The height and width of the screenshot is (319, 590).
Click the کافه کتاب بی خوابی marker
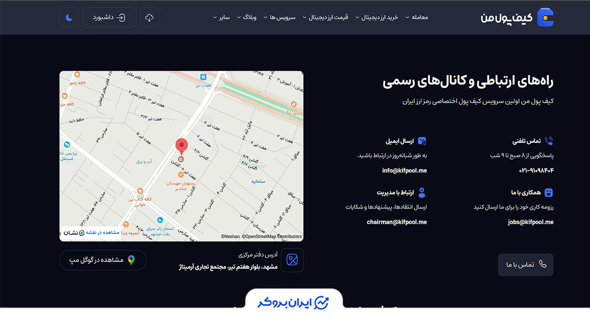[x=139, y=190]
